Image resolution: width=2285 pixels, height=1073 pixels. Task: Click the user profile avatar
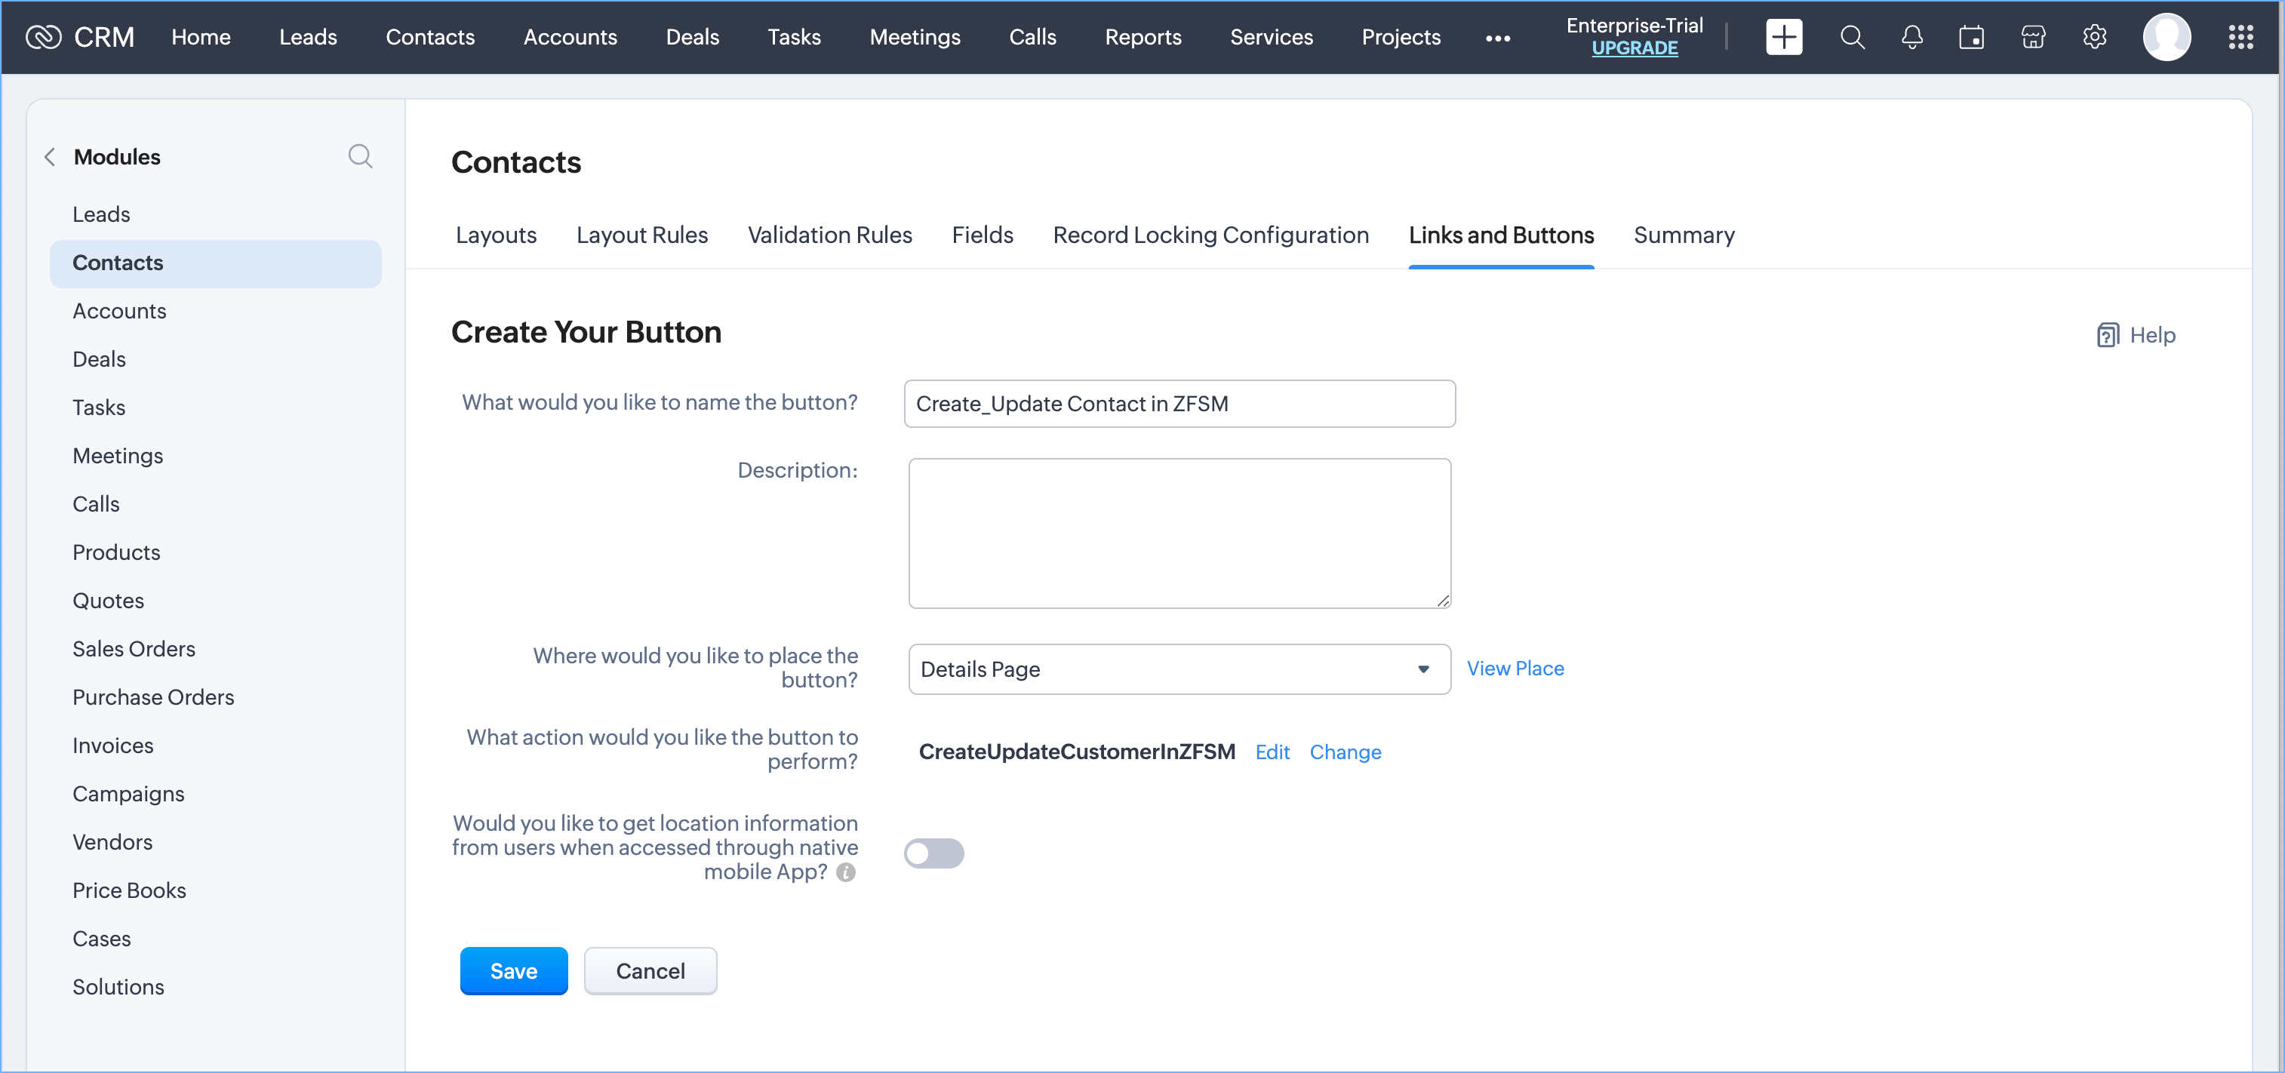click(x=2166, y=37)
